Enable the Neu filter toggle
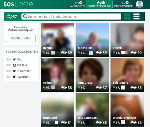 pyautogui.click(x=9, y=59)
